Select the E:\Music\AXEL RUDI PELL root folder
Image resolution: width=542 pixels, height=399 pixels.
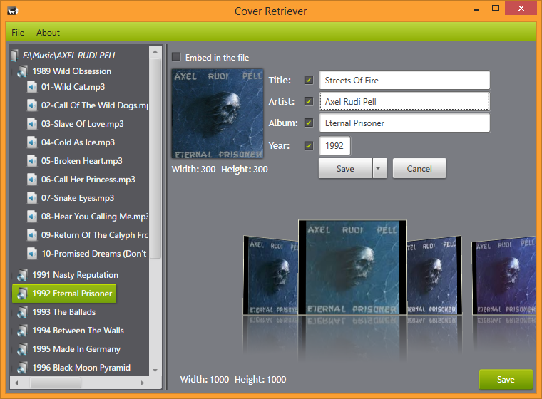point(69,56)
